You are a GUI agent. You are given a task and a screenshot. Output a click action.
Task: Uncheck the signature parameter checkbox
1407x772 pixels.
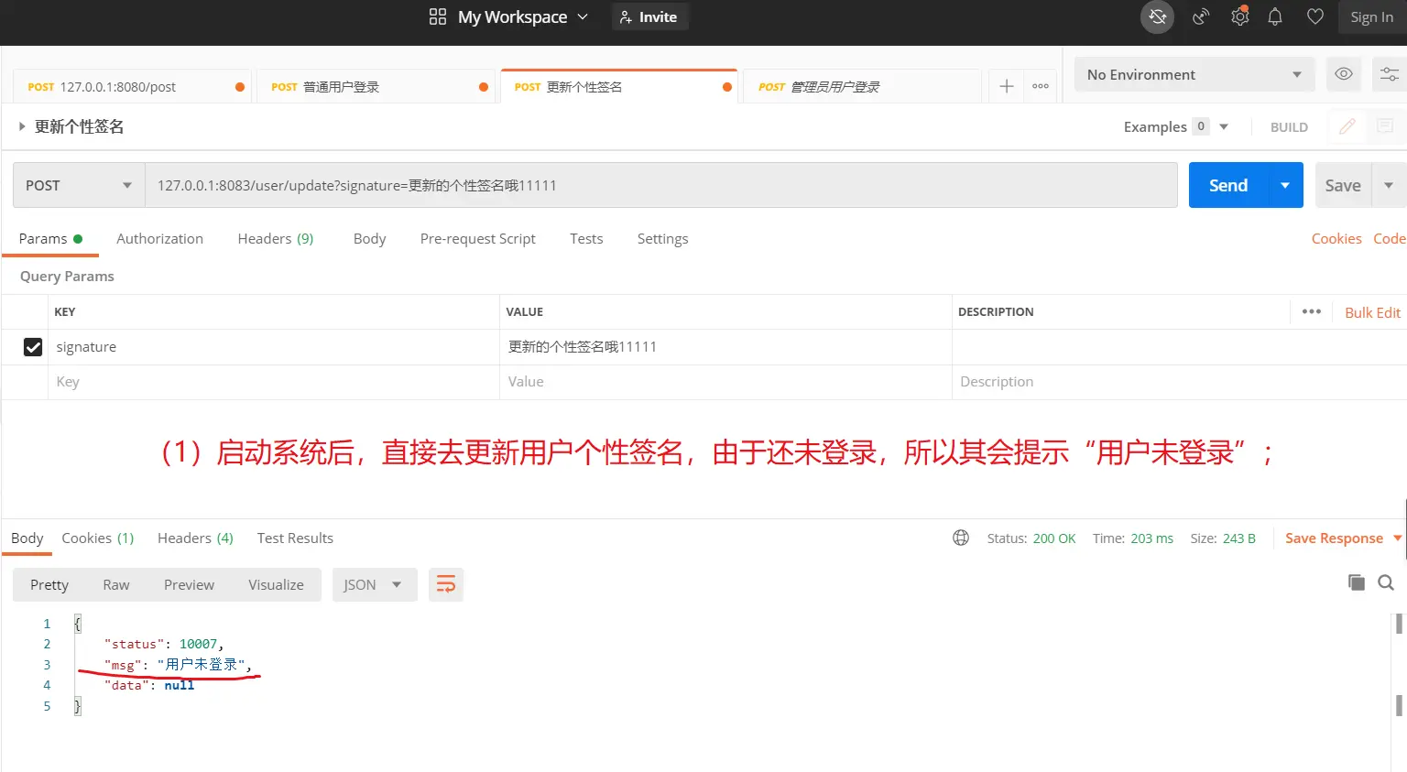tap(33, 347)
